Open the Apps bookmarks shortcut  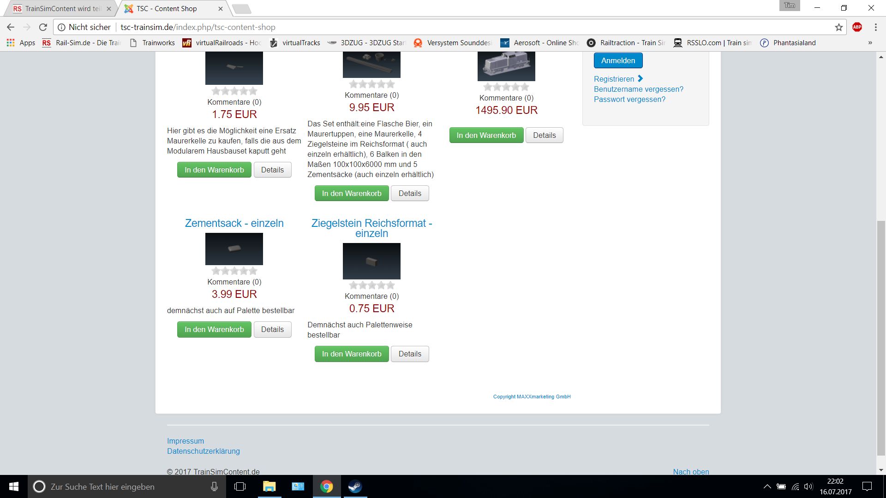21,43
